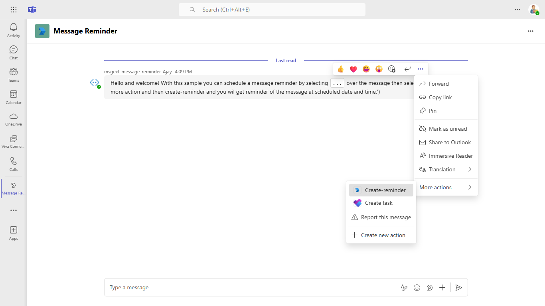This screenshot has width=545, height=306.
Task: Open the Apps store in sidebar
Action: tap(14, 233)
